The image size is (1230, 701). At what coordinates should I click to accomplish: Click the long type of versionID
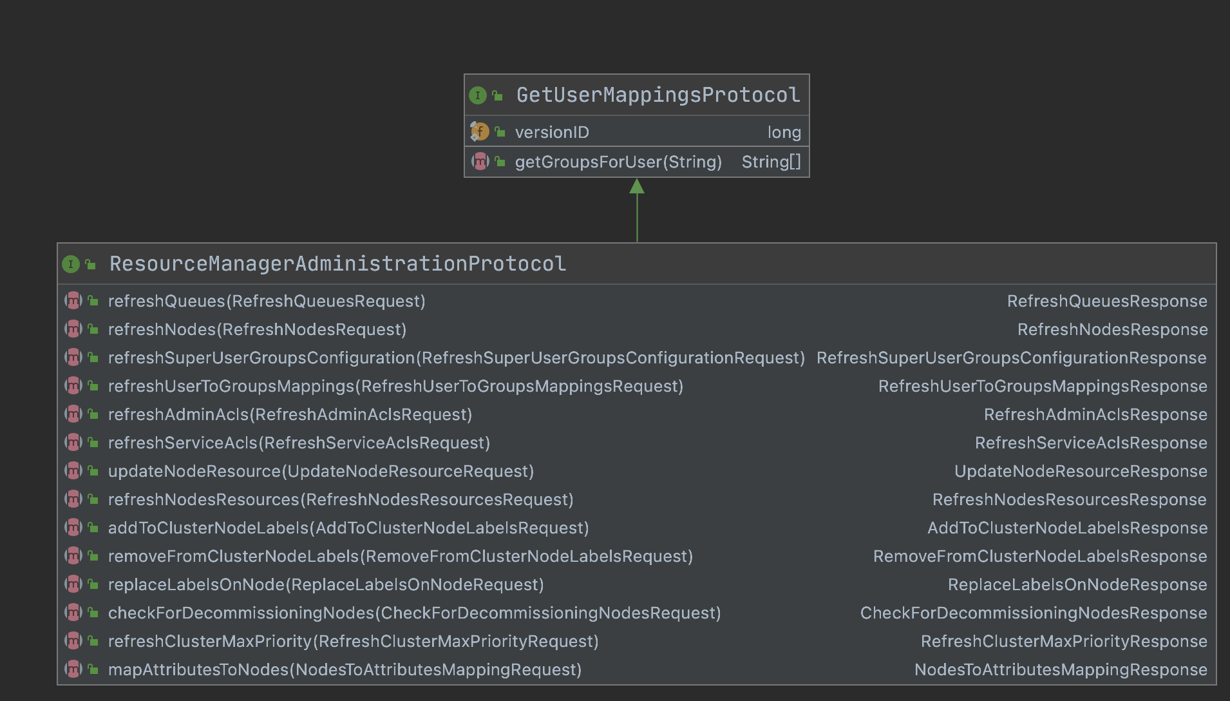(784, 133)
